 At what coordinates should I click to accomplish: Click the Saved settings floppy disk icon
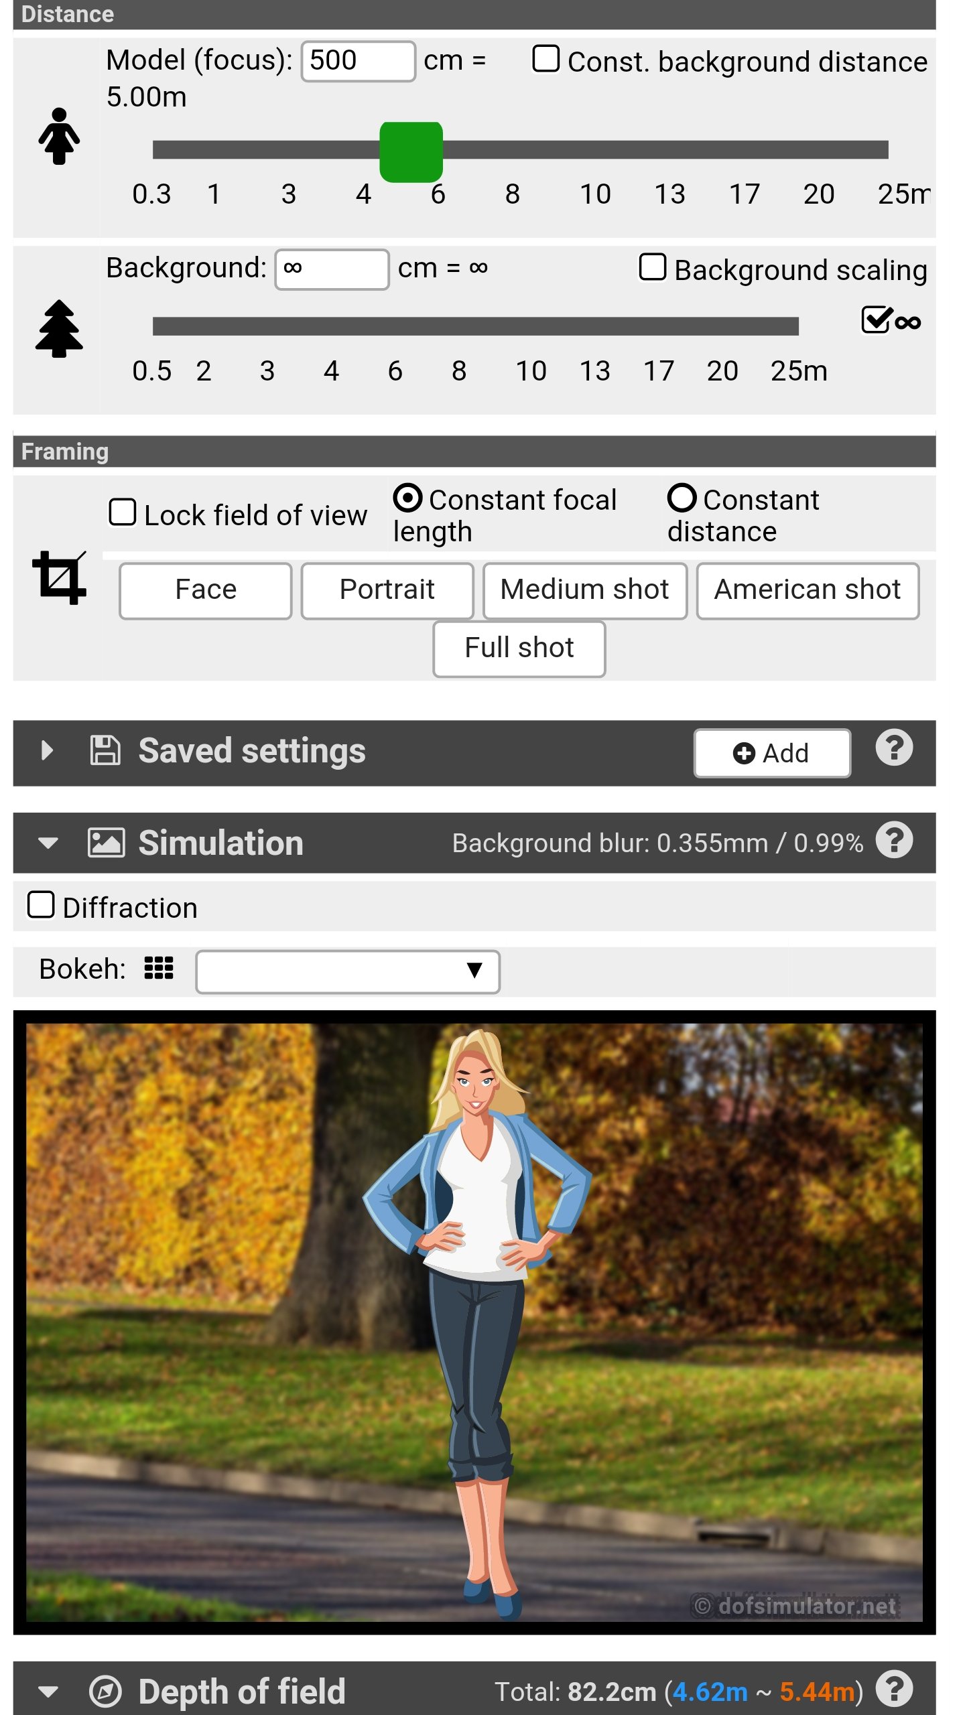(105, 750)
